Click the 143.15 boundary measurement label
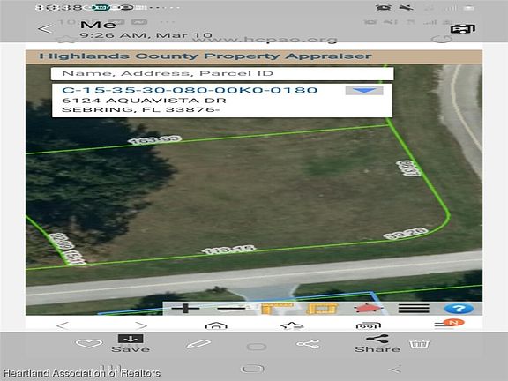Screen dimensions: 508x381 tap(228, 250)
